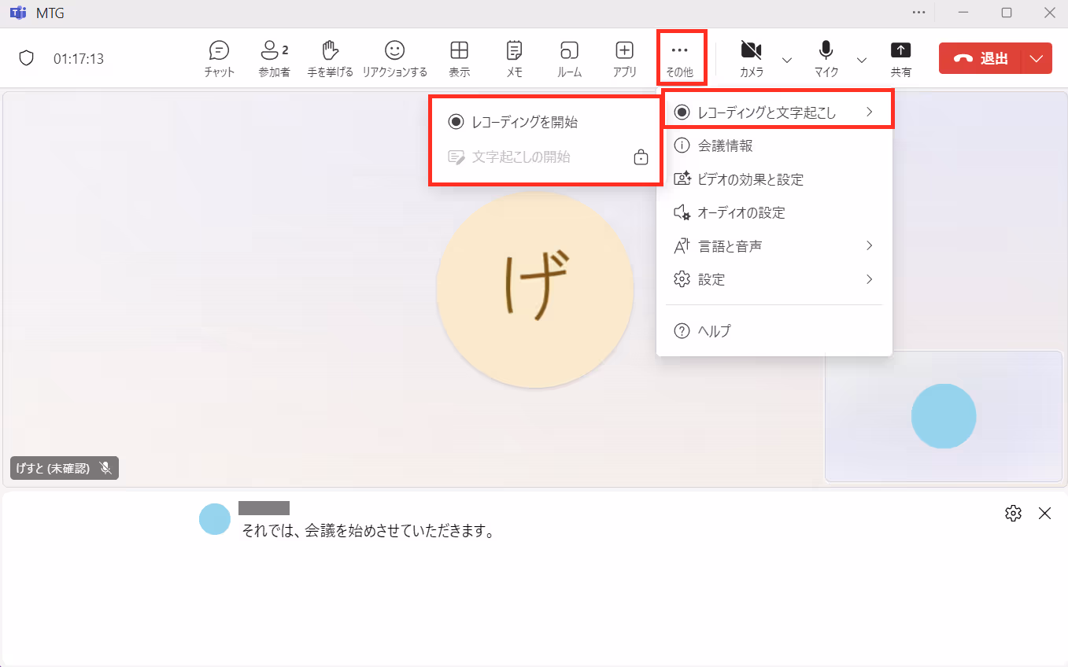This screenshot has width=1068, height=667.
Task: Open オーディオの設定
Action: [774, 212]
